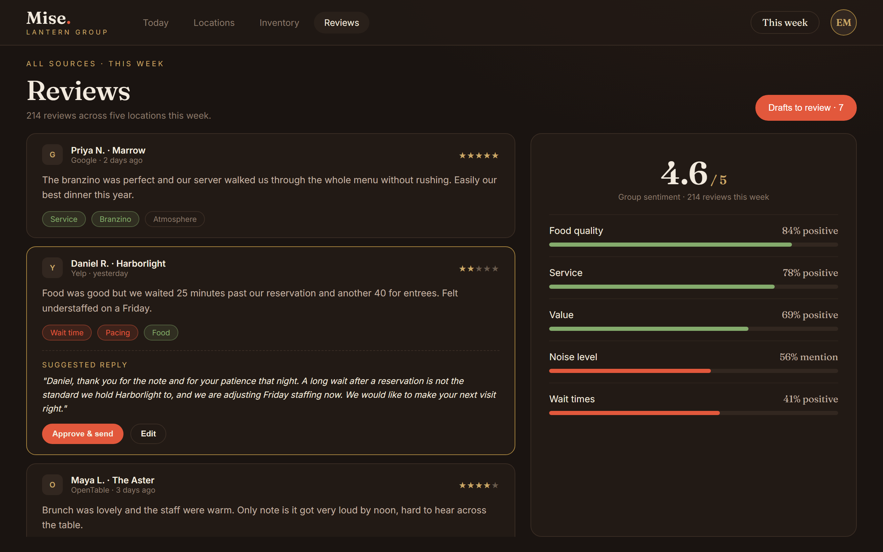The image size is (883, 552).
Task: Click 'Group sentiment · 214 reviews this week'
Action: click(693, 197)
